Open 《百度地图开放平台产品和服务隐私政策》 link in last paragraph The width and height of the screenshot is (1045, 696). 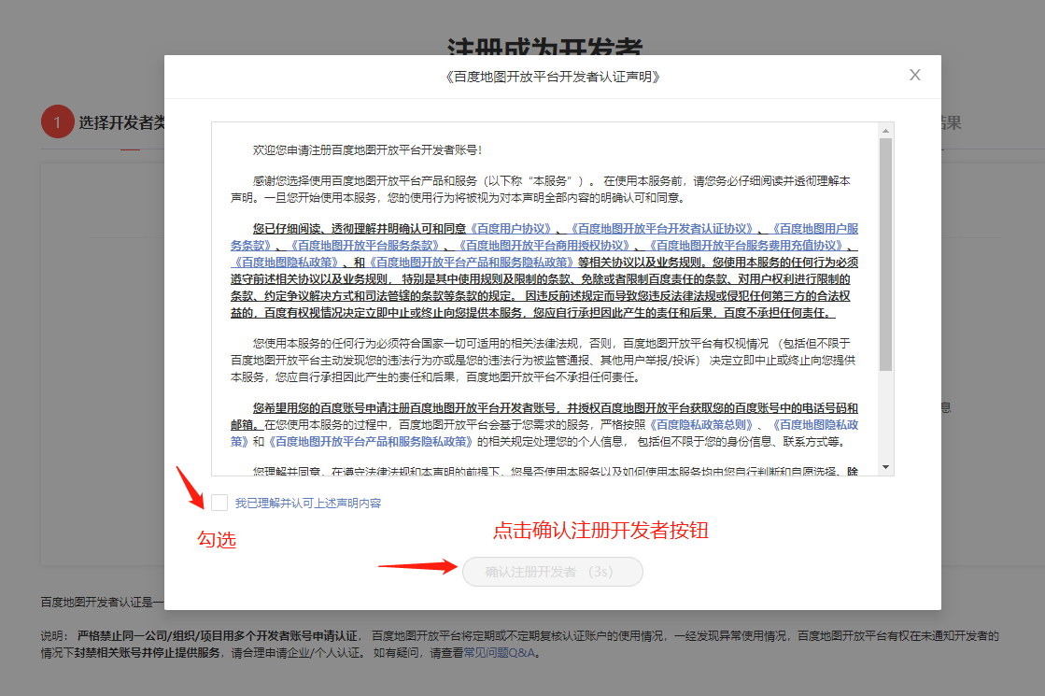[x=370, y=441]
